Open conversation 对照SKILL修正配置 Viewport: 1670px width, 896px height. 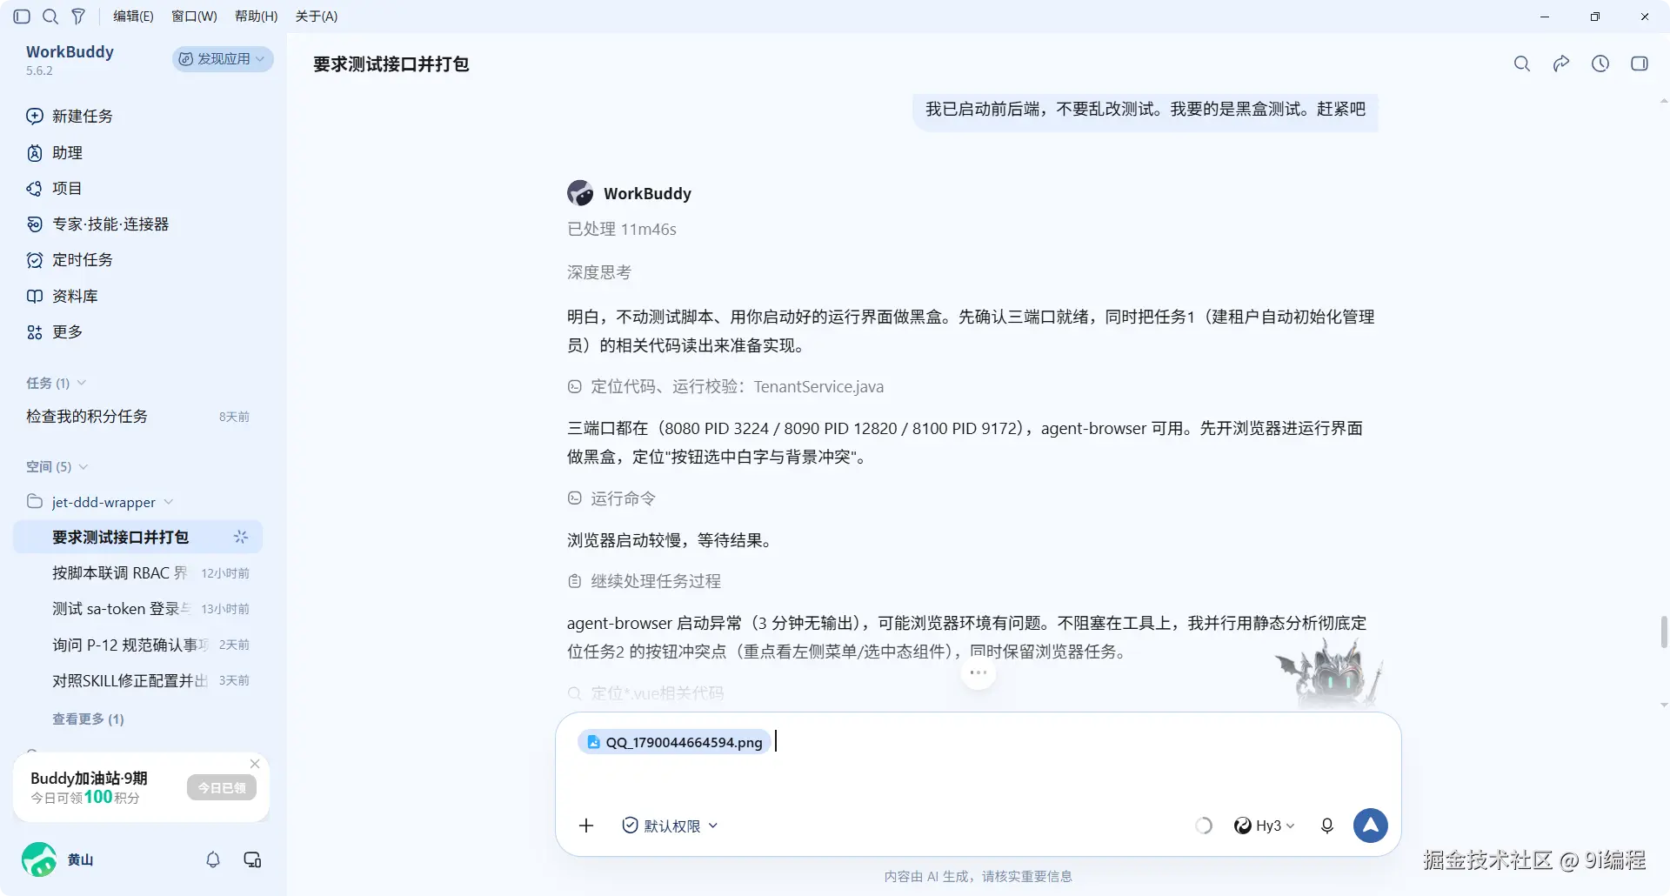pyautogui.click(x=137, y=680)
